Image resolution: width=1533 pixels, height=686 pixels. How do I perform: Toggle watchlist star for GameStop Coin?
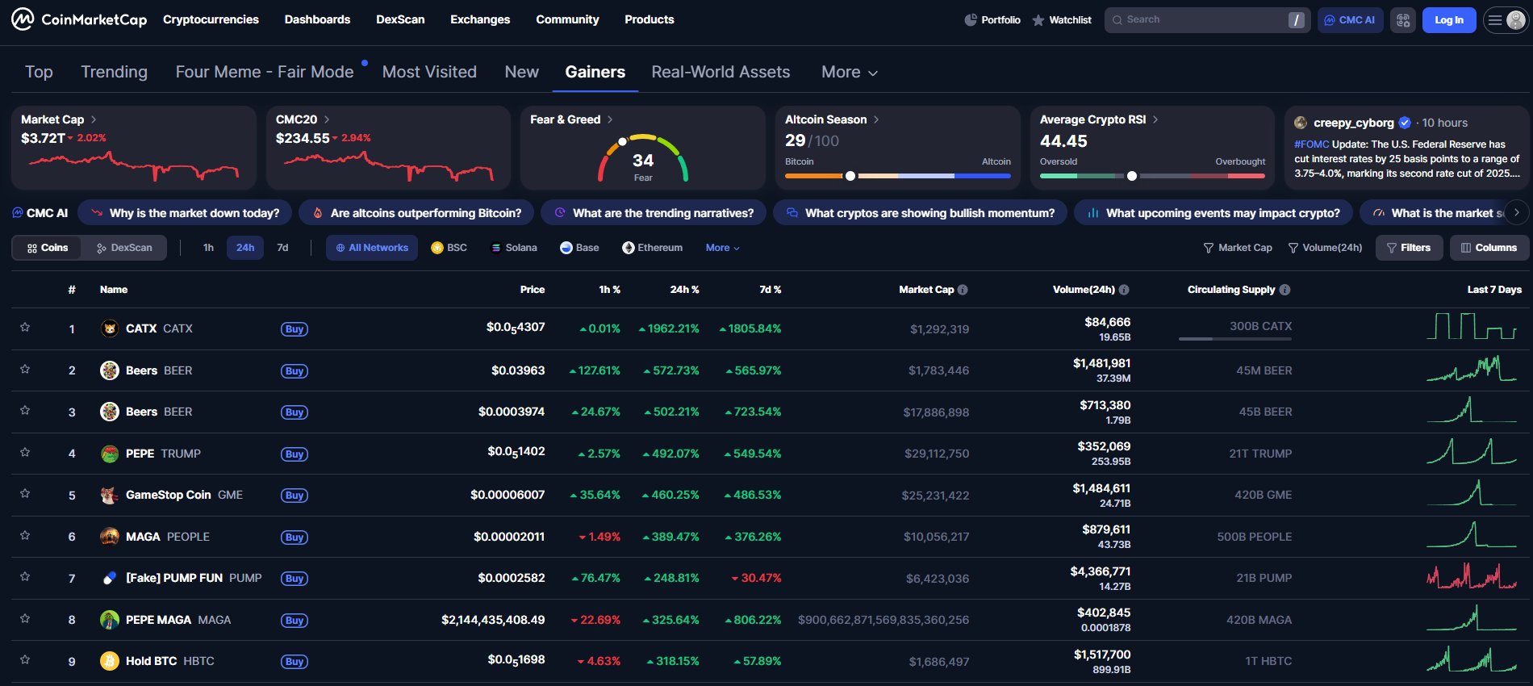pyautogui.click(x=25, y=494)
